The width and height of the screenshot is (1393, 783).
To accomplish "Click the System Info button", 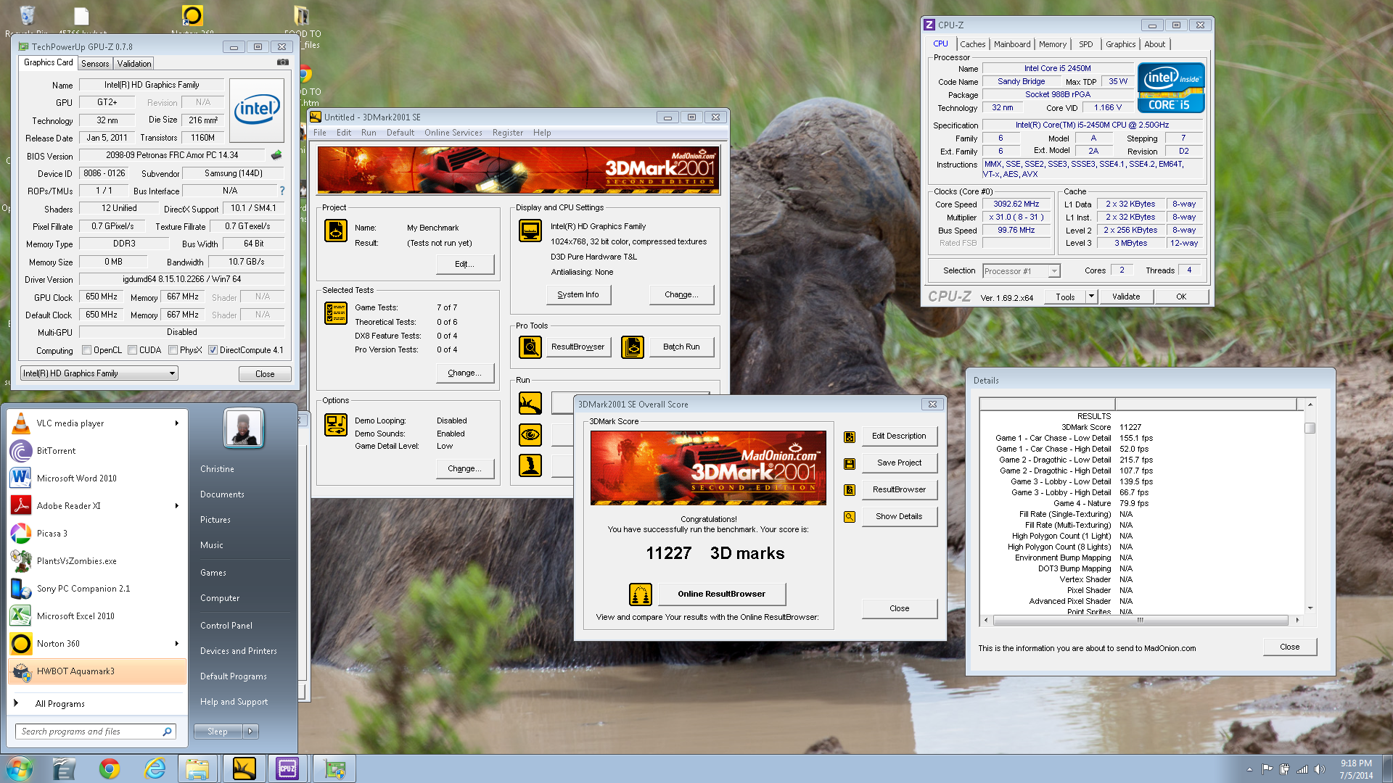I will 578,294.
